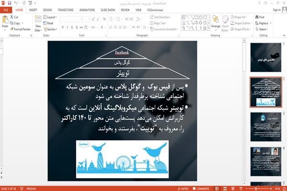
Task: Expand the Text Direction menu
Action: [x=161, y=17]
